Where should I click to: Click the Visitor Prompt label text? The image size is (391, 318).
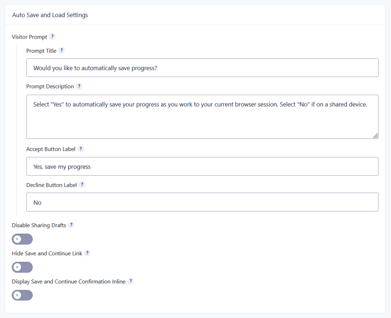29,37
